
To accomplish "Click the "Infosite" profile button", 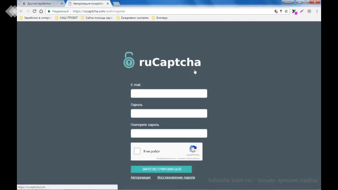I will [288, 2].
